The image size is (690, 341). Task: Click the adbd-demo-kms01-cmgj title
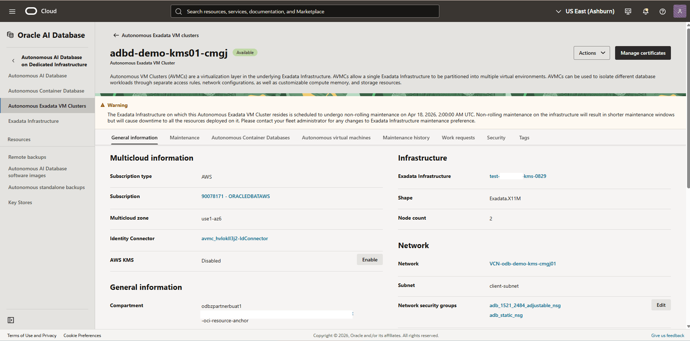click(169, 53)
